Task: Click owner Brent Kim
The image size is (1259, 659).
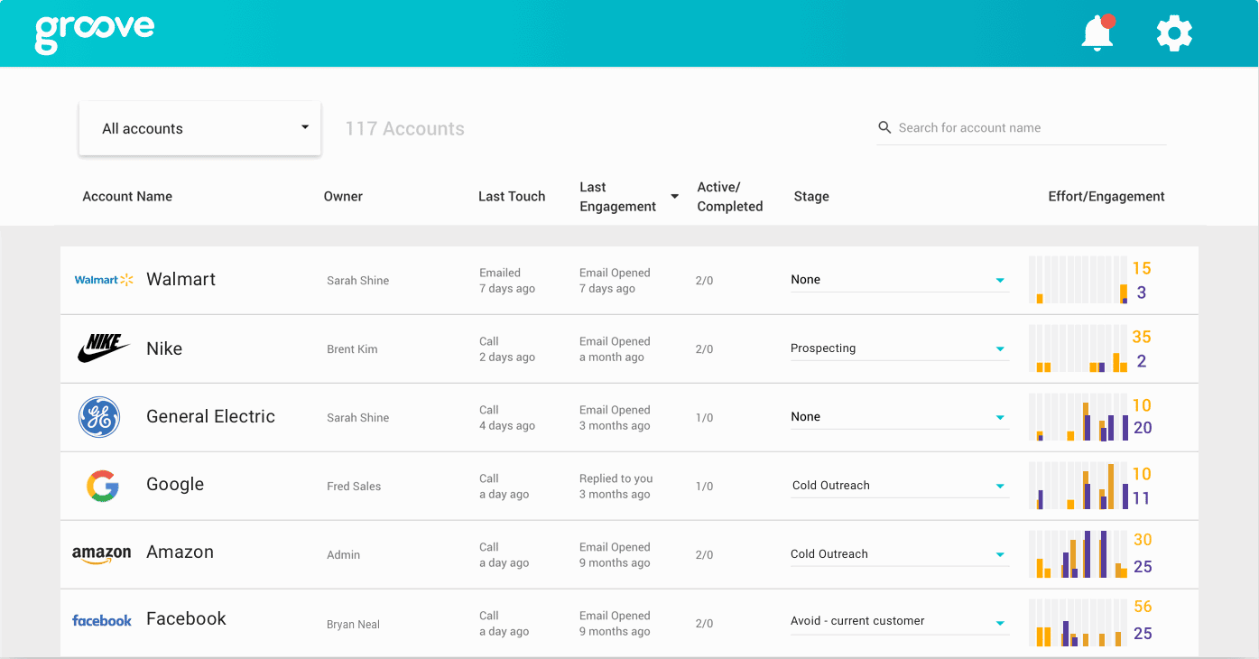Action: pyautogui.click(x=352, y=349)
